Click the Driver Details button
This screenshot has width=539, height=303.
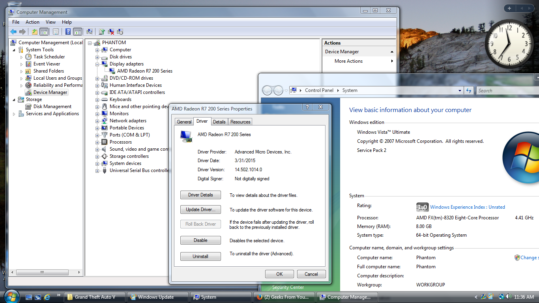coord(200,195)
